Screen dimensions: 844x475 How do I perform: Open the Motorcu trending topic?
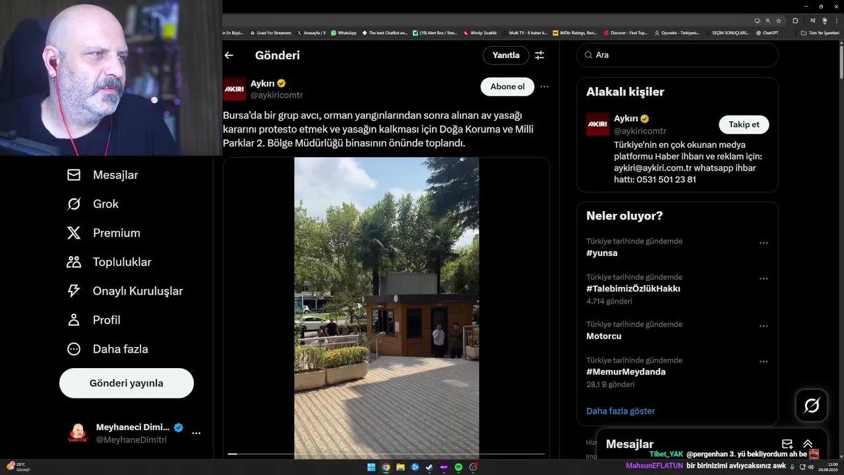604,336
